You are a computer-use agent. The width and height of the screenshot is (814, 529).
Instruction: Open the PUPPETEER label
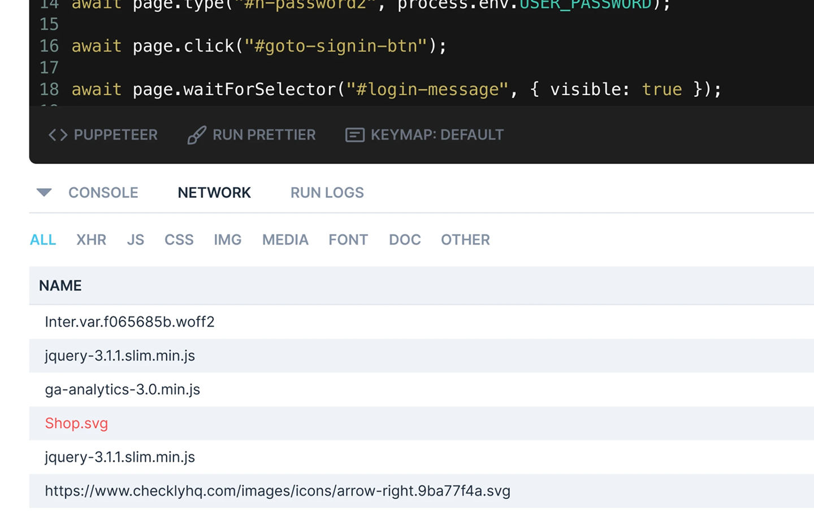point(115,135)
